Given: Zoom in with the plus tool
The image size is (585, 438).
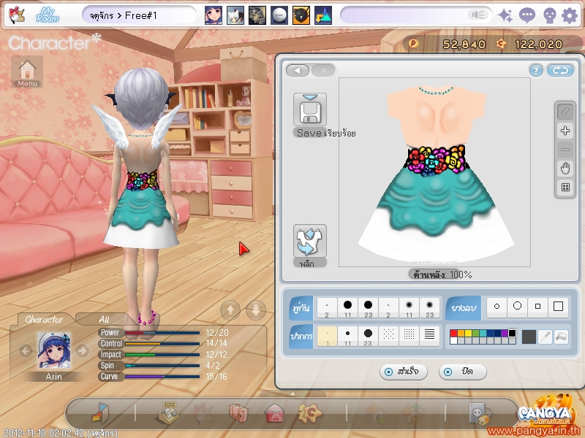Looking at the screenshot, I should (565, 131).
